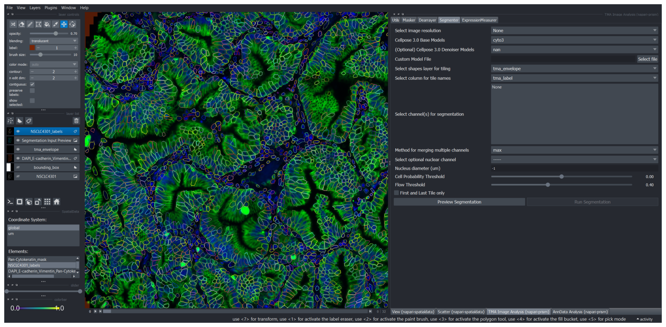Open Select image resolution dropdown
The height and width of the screenshot is (327, 666).
[x=574, y=31]
